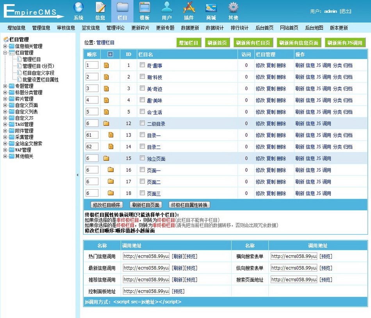Click the page icon for row 潮·科技
371x318 pixels.
click(107, 77)
